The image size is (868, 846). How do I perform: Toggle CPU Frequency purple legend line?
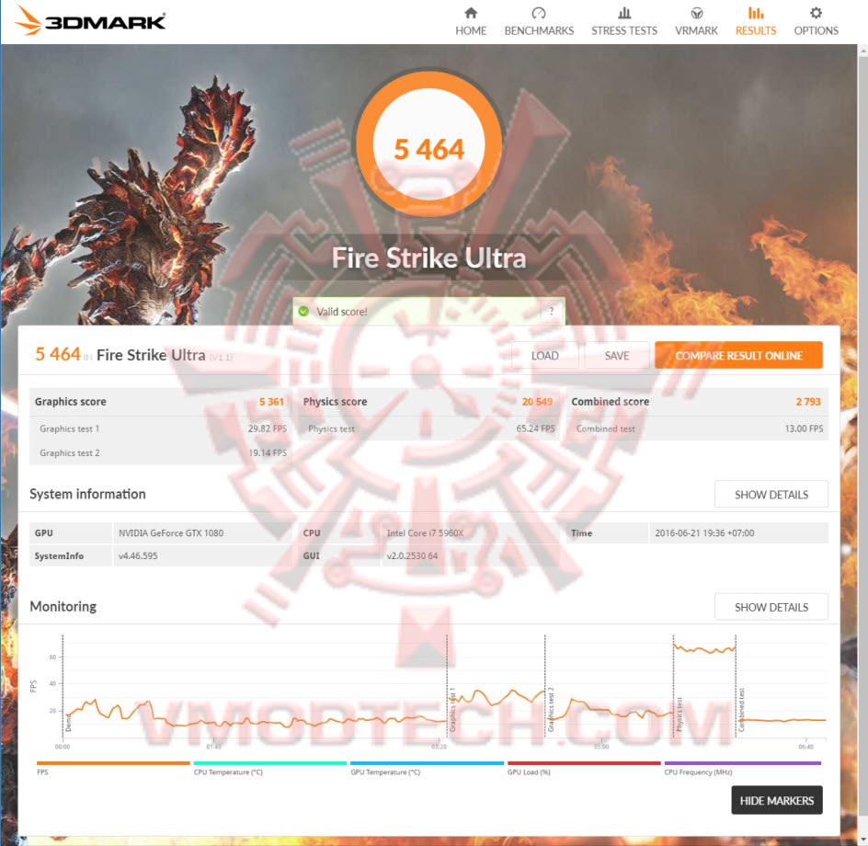coord(742,763)
